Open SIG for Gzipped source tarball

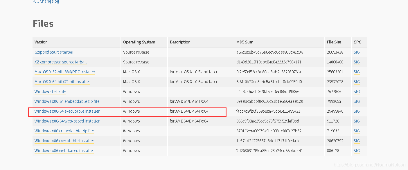(x=357, y=52)
